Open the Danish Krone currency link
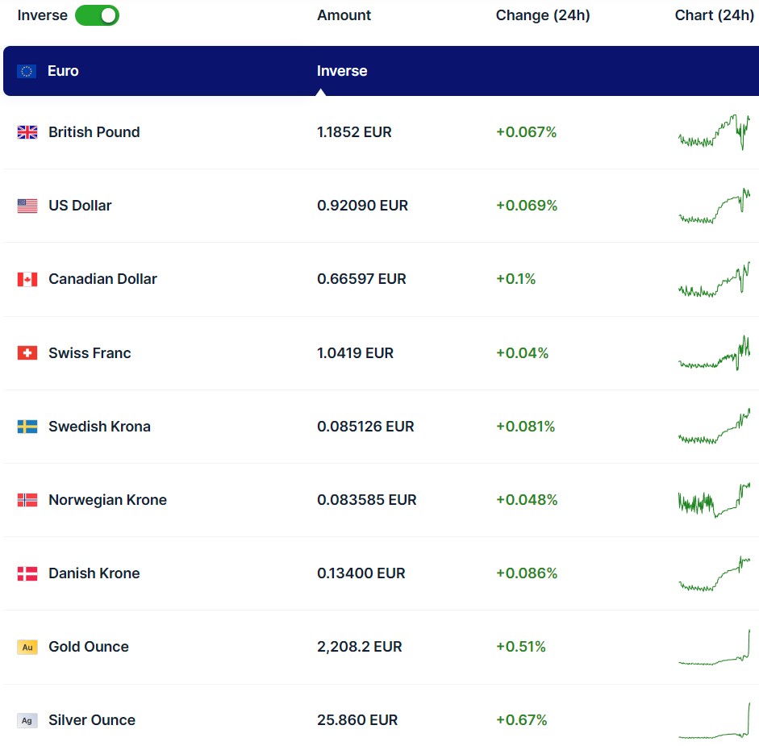 pos(94,573)
